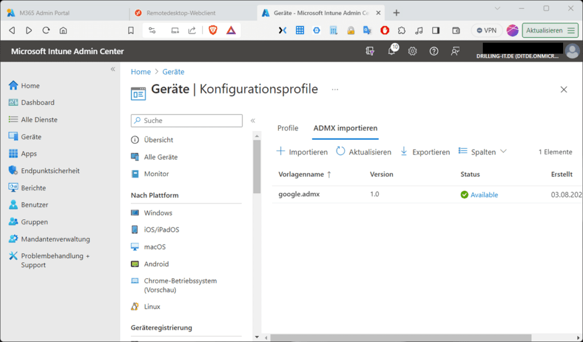Collapse the main left navigation menu

point(113,69)
